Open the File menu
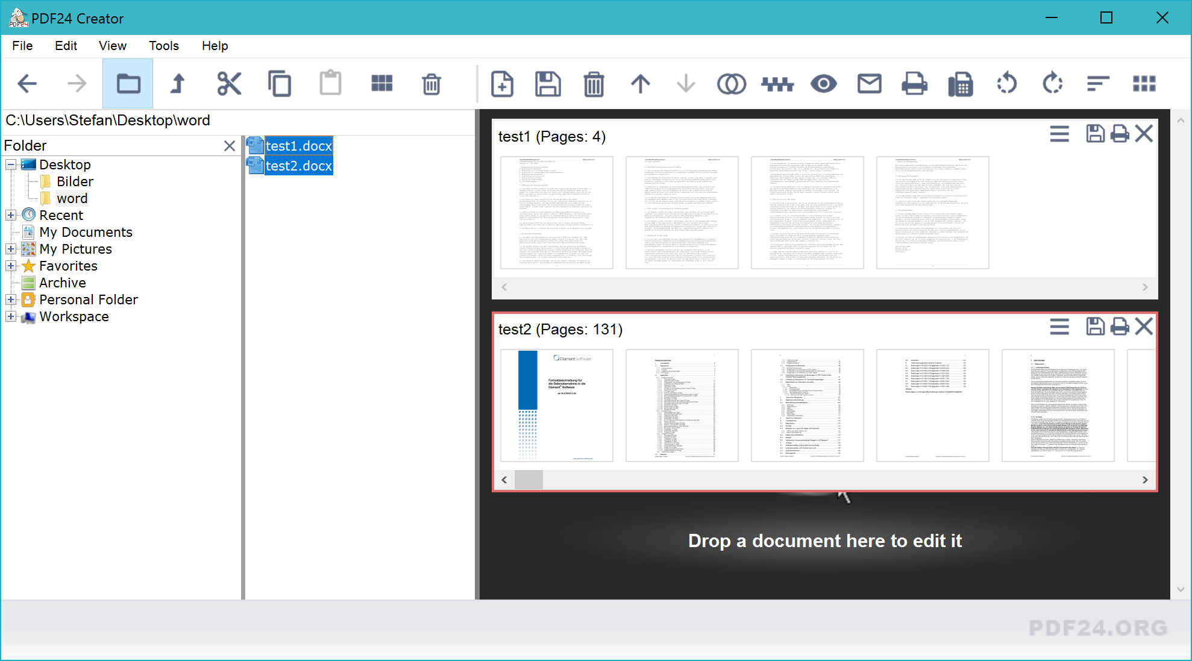This screenshot has height=661, width=1192. tap(22, 46)
